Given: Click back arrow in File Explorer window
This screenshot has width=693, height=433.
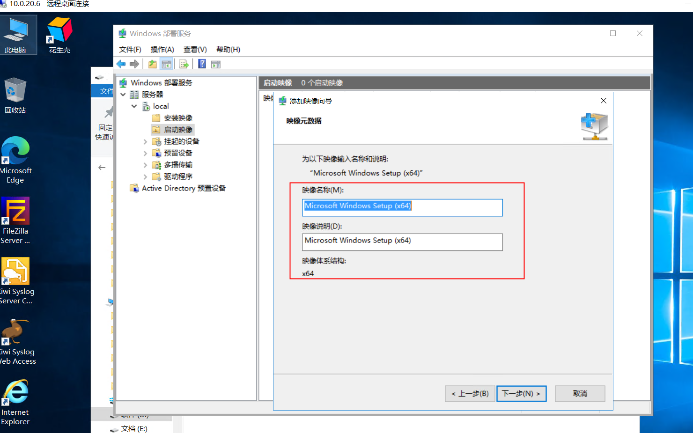Looking at the screenshot, I should click(x=102, y=168).
